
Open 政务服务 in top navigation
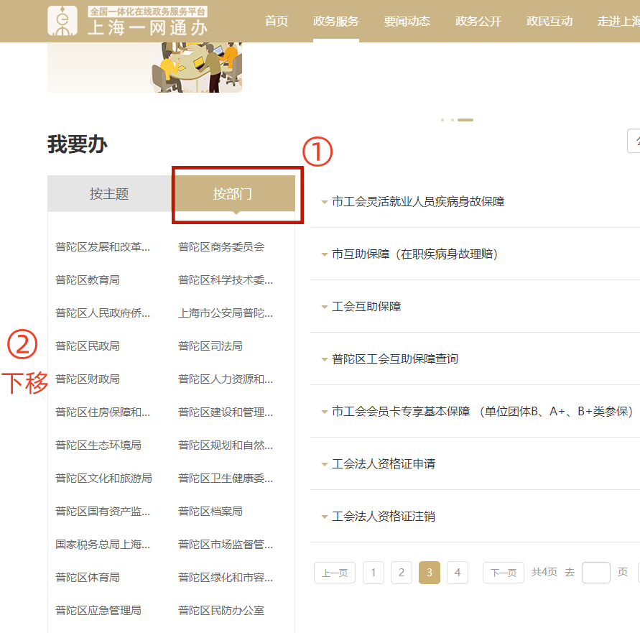tap(336, 21)
